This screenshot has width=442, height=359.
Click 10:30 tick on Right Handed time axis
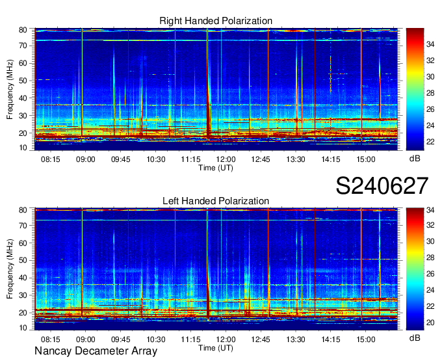coord(155,159)
